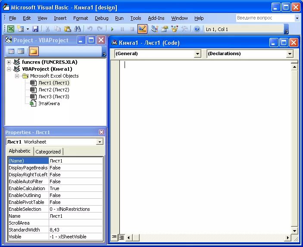The image size is (303, 247).
Task: Open the Object Browser toolbar icon
Action: click(x=175, y=29)
